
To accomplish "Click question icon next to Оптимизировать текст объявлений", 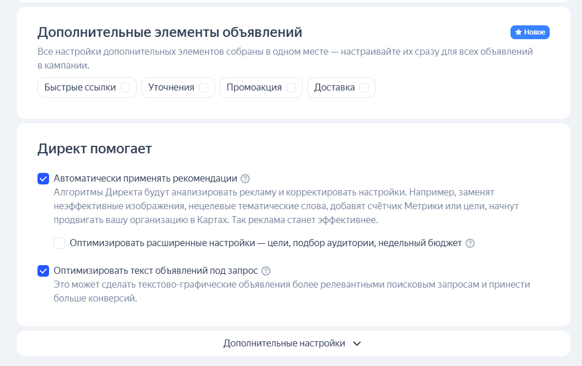I will (x=266, y=271).
